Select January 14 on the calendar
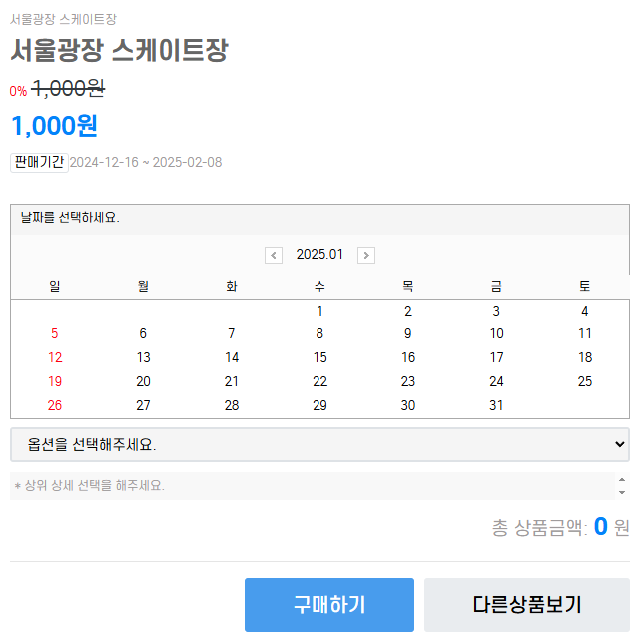 (232, 357)
